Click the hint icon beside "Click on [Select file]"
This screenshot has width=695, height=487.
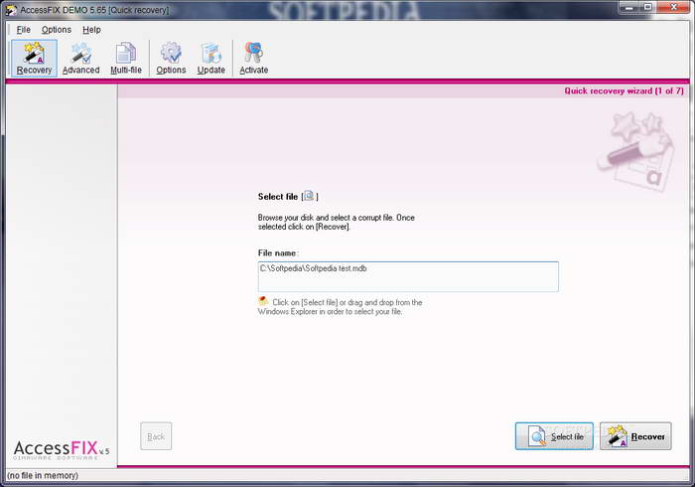263,301
